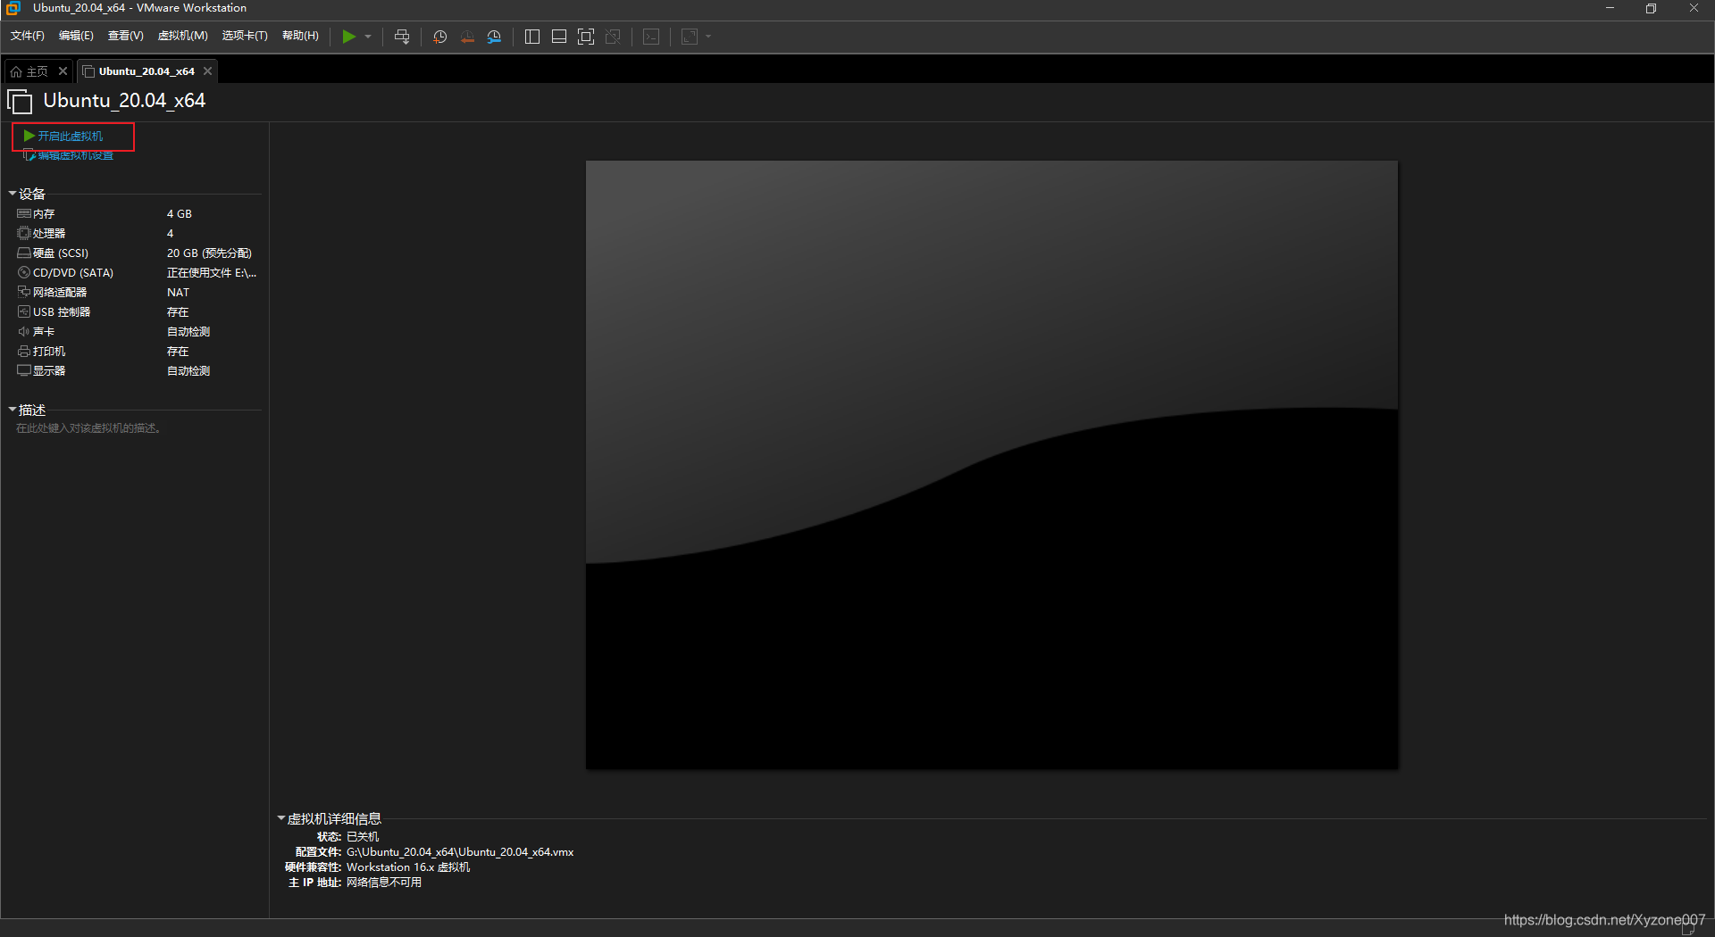Click the VMware Workstation title bar icon

(13, 8)
